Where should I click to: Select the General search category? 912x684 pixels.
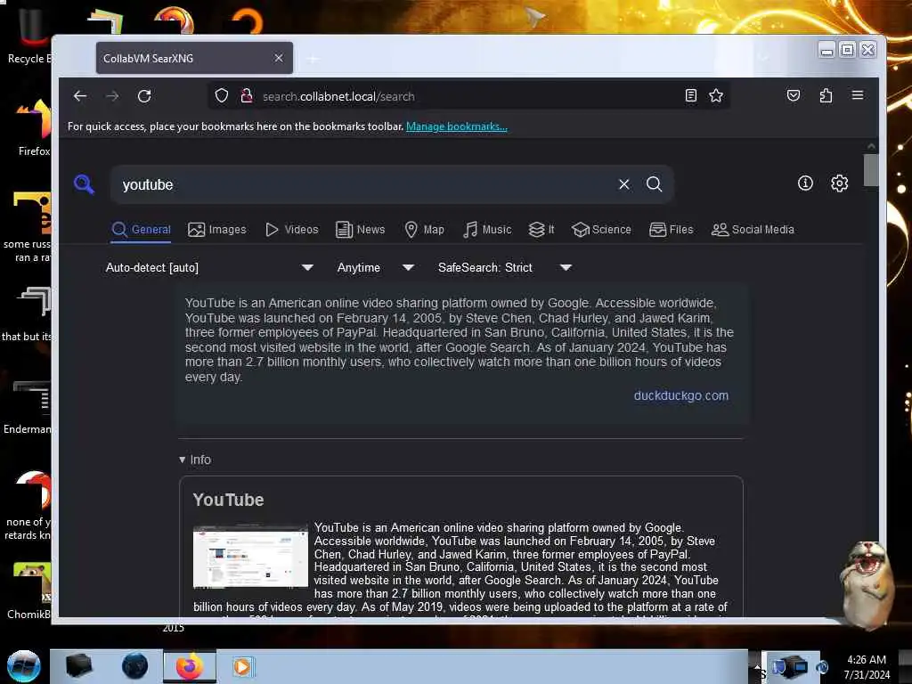coord(142,230)
